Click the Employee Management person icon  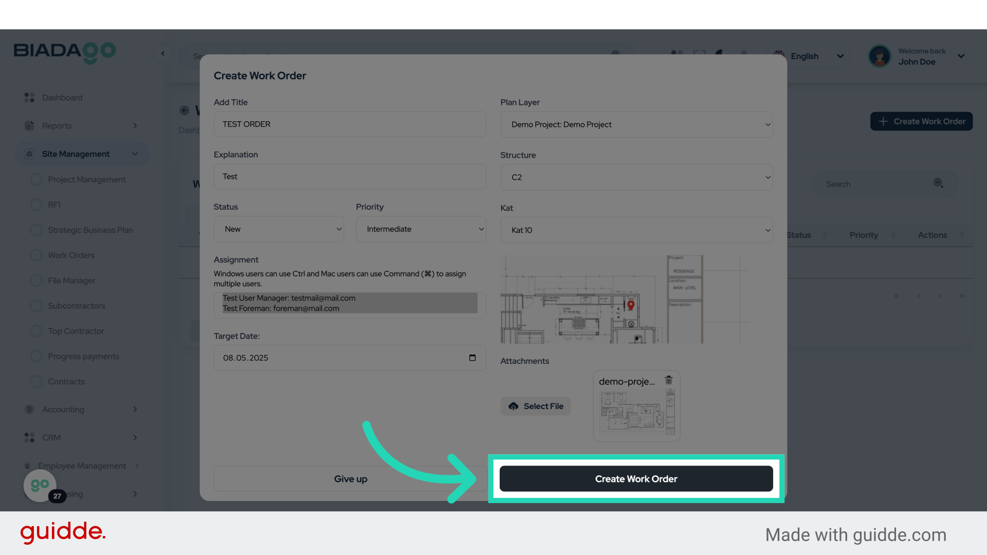click(29, 466)
